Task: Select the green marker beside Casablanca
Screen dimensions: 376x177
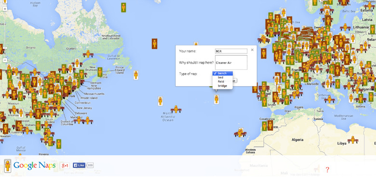Action: [x=264, y=126]
